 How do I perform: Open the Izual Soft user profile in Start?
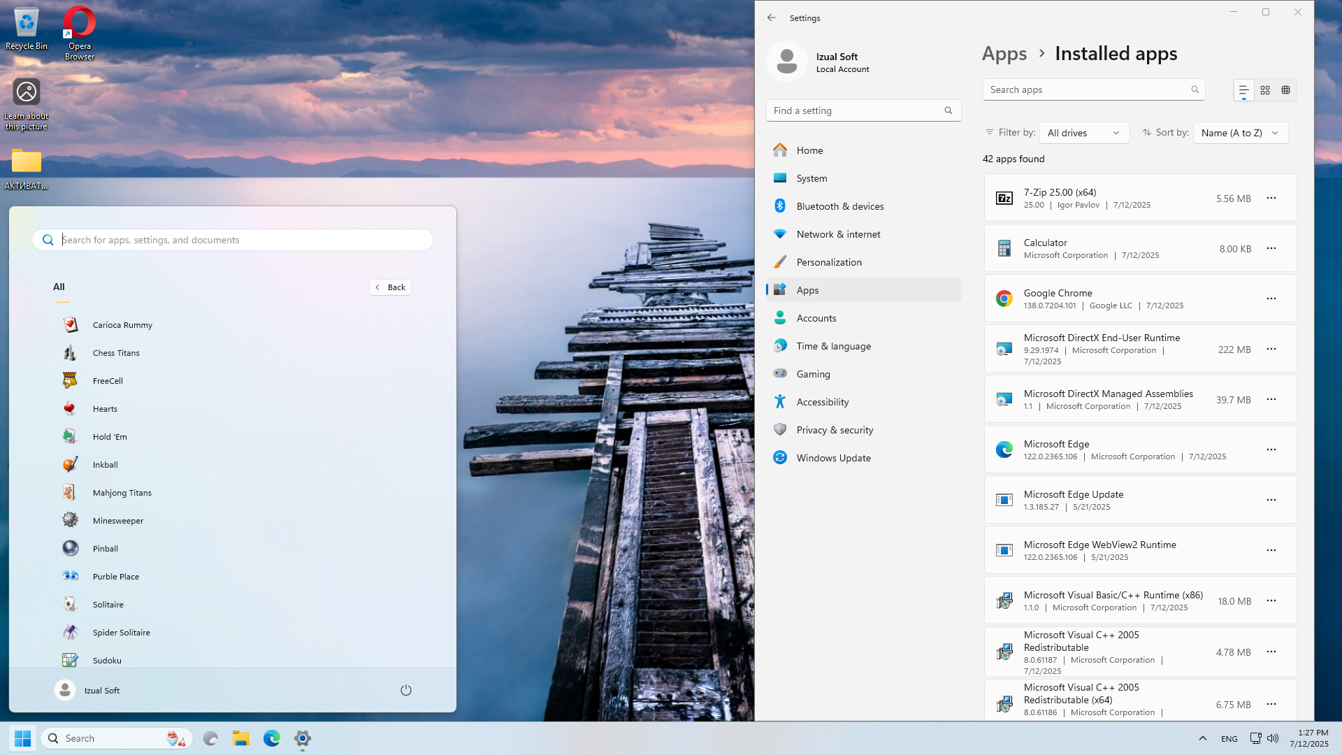point(87,690)
